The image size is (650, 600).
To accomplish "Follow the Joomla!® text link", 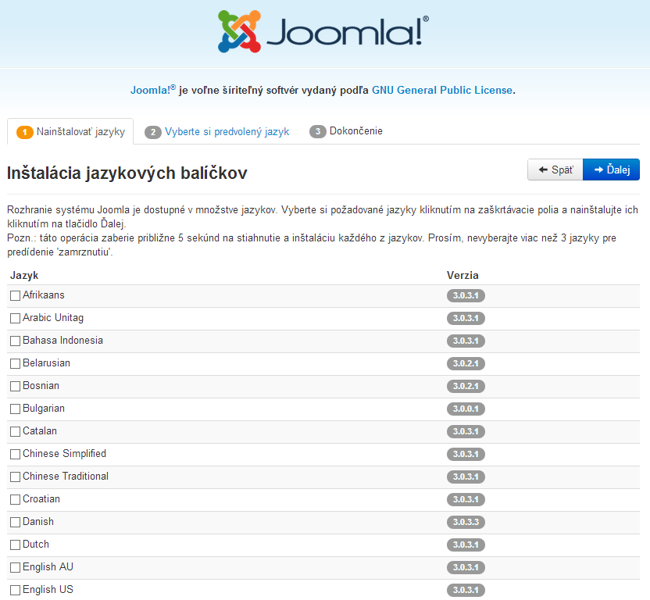I will (x=153, y=90).
